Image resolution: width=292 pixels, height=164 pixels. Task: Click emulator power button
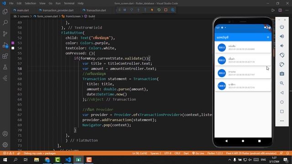point(282,27)
